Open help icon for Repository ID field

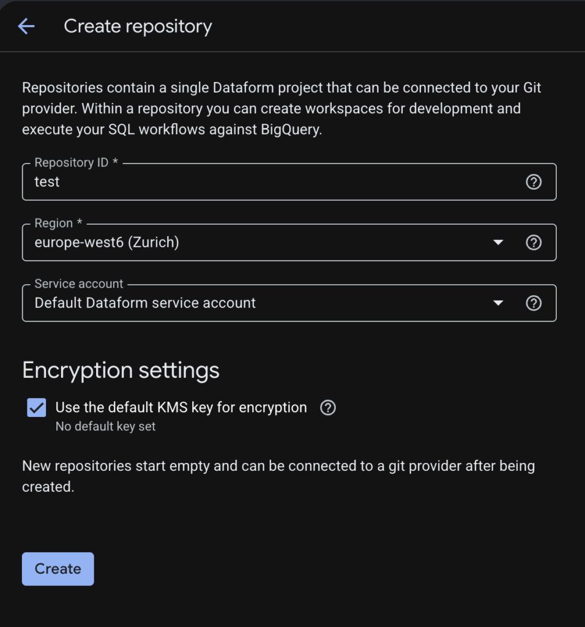pyautogui.click(x=534, y=182)
